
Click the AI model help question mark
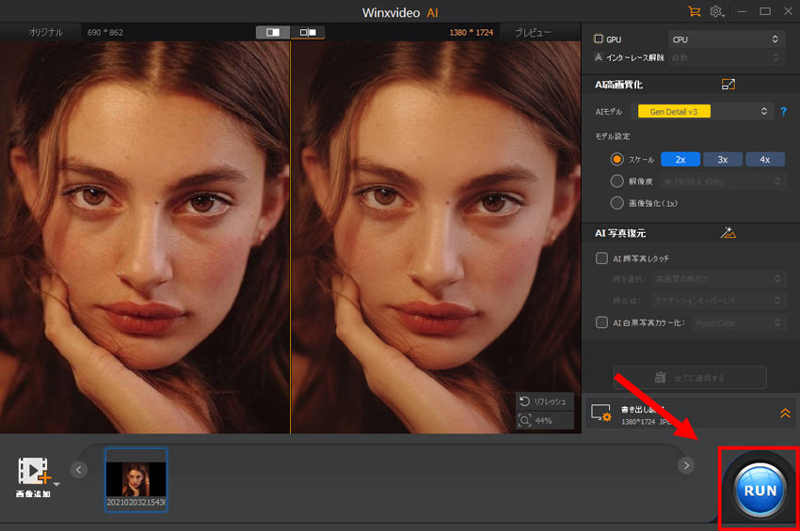click(x=783, y=111)
